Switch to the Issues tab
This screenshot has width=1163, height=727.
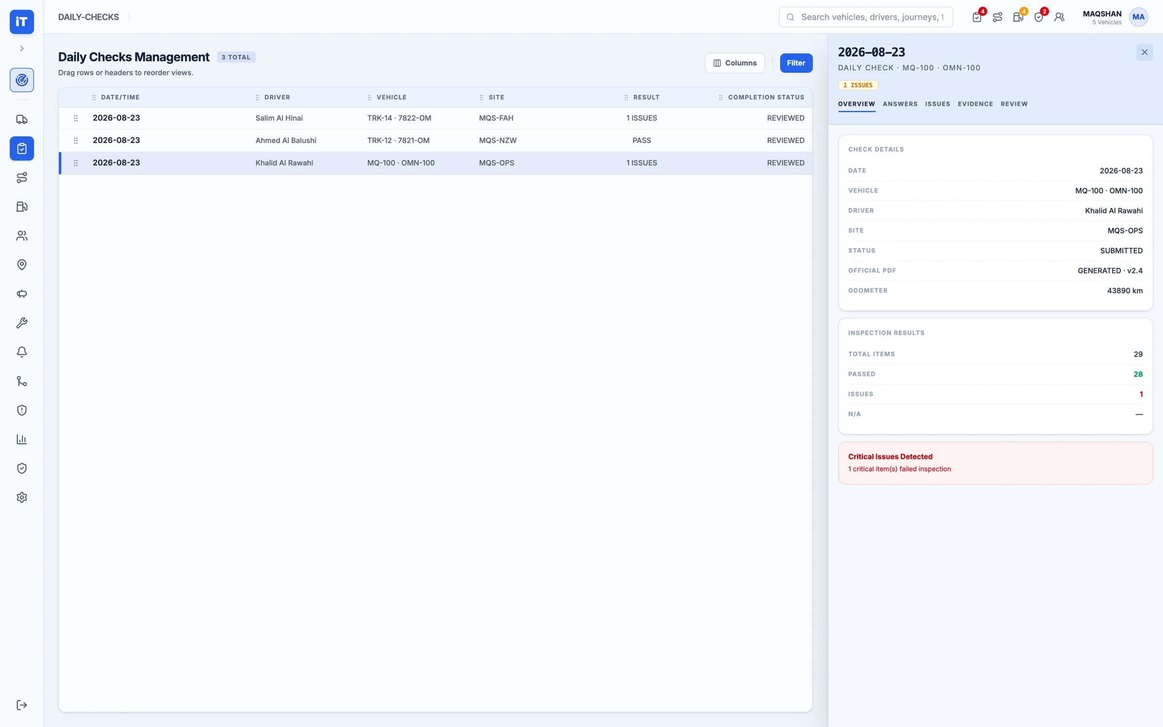[937, 104]
